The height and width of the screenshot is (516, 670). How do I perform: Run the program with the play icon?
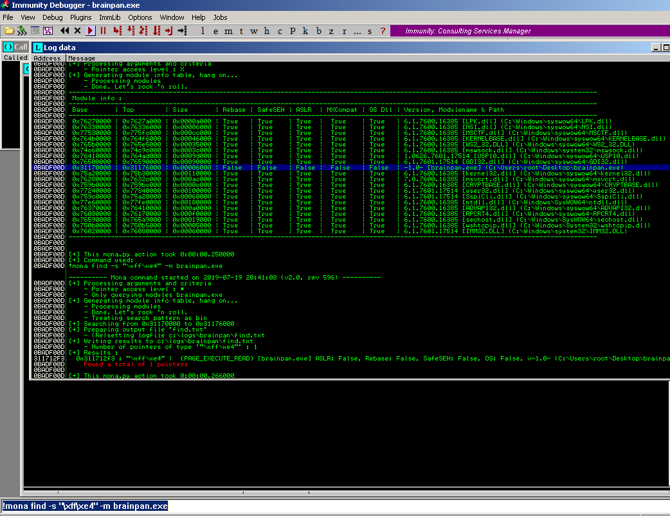[90, 31]
